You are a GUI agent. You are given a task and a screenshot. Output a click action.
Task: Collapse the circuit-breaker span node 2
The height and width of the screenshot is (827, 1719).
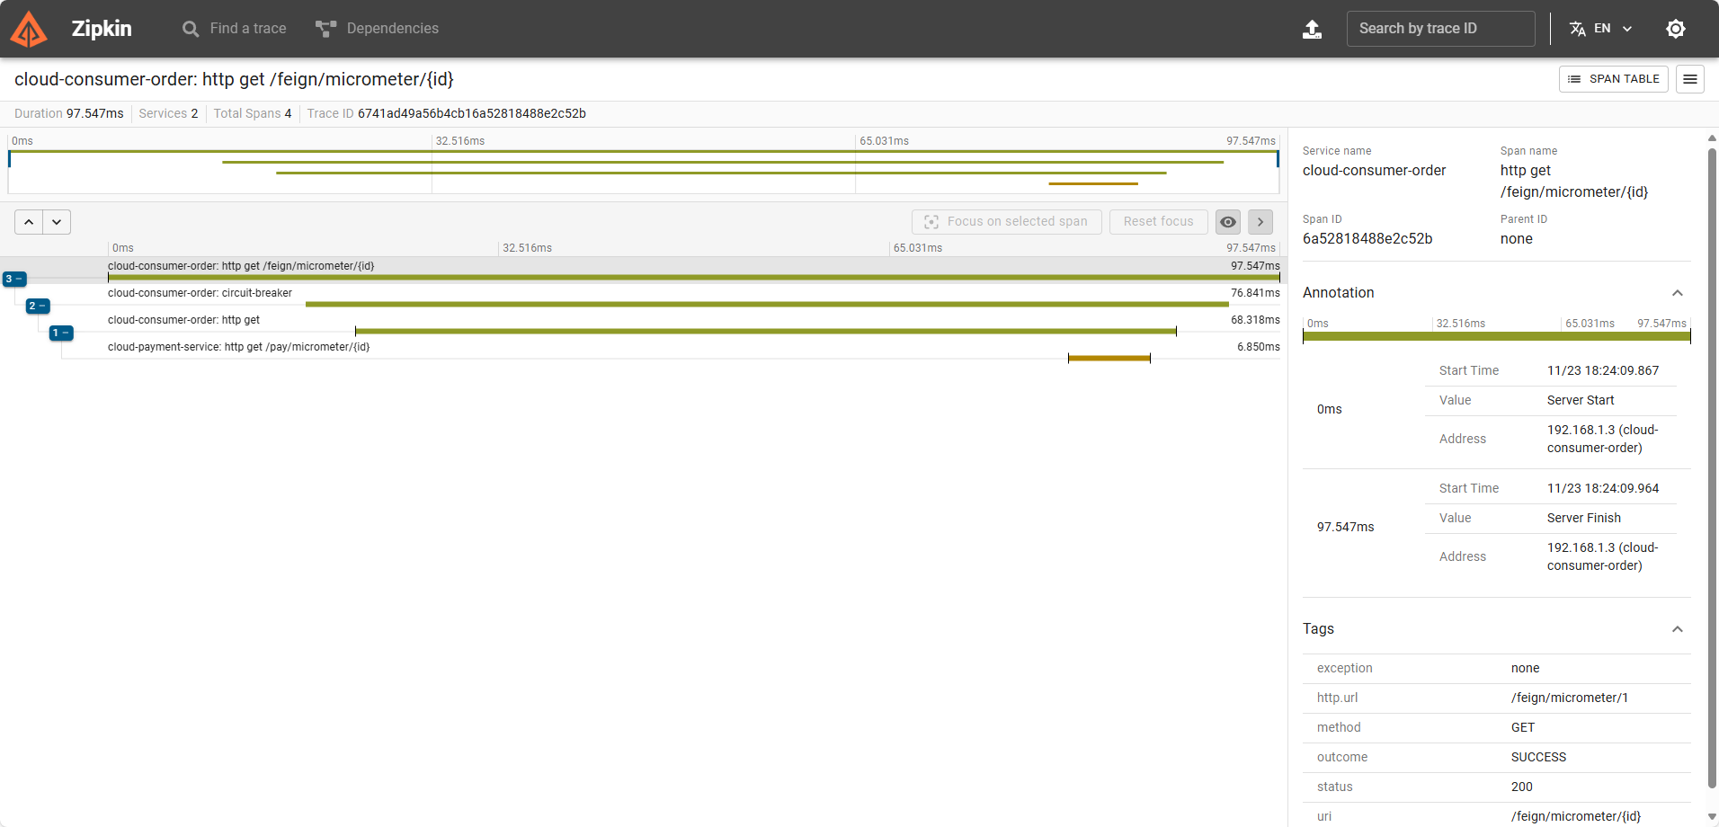click(x=38, y=307)
